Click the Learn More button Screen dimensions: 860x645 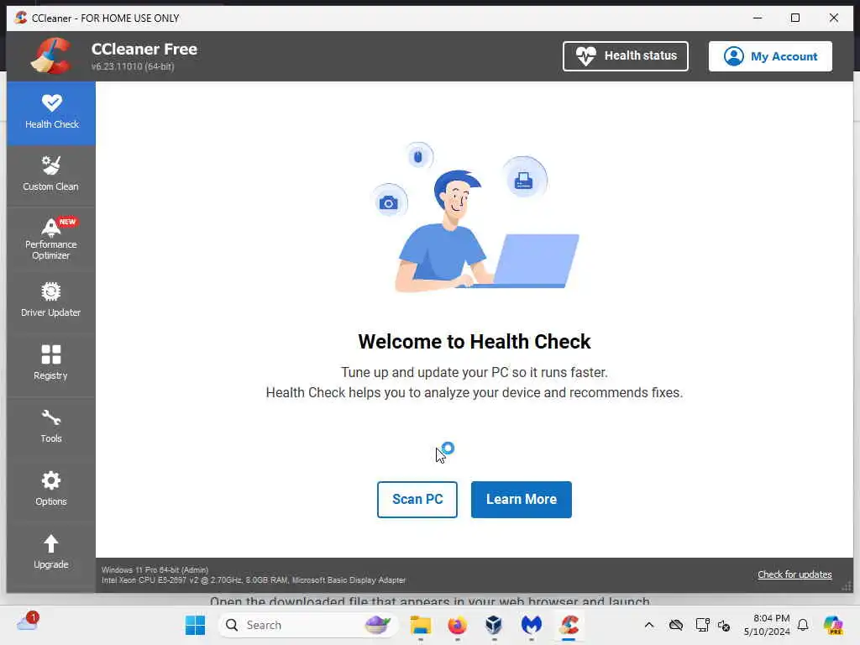pos(521,499)
